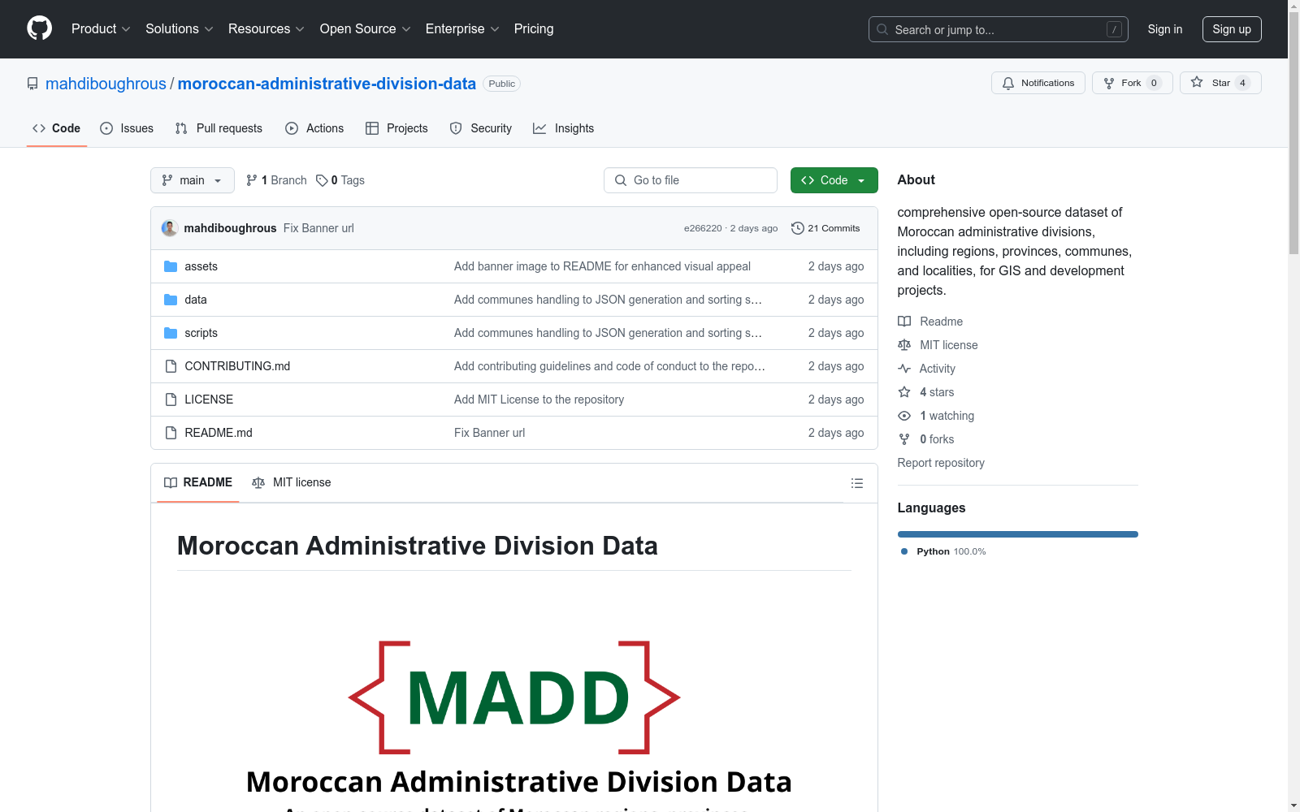The height and width of the screenshot is (812, 1300).
Task: Click the README outline list icon
Action: tap(856, 483)
